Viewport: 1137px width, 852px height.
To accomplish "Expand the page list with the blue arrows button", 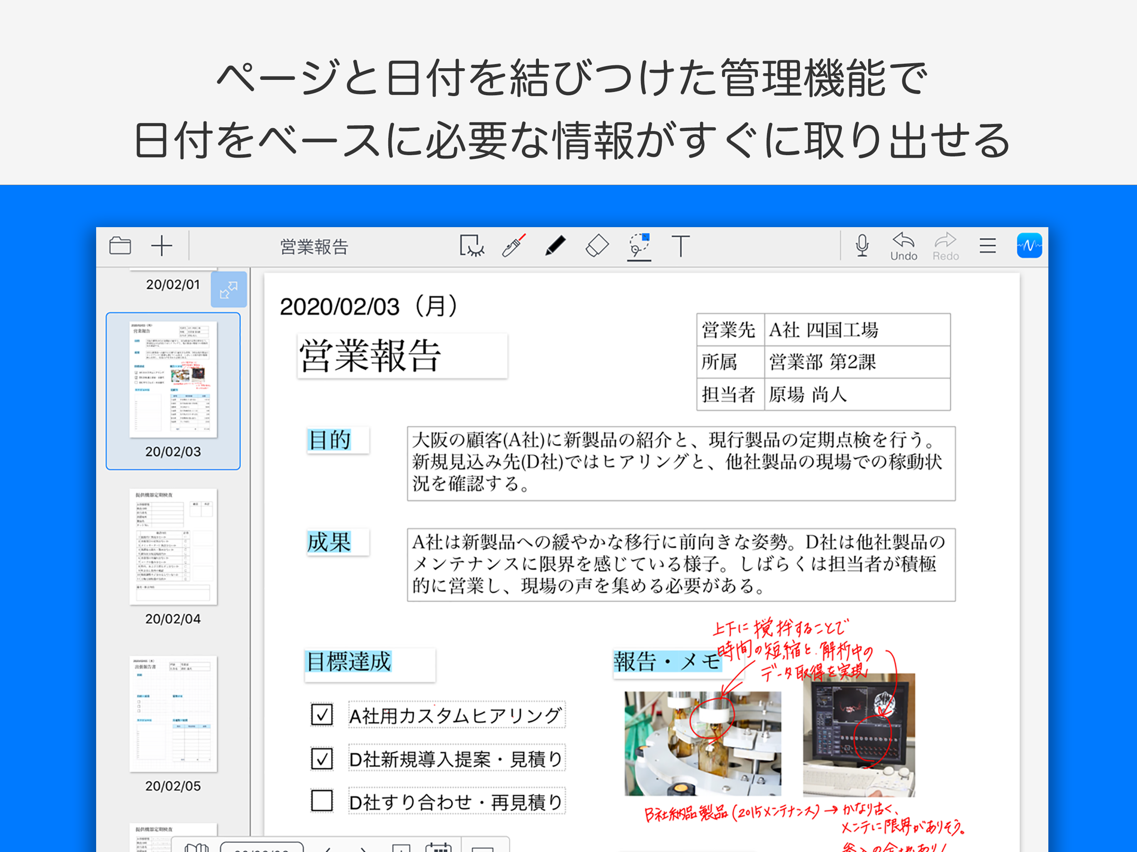I will (229, 290).
